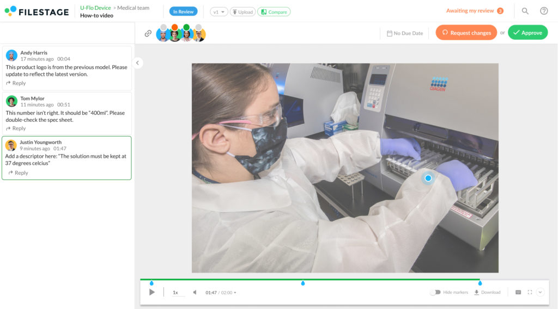Click Andy Harris's avatar in comments
The image size is (558, 309).
(11, 55)
